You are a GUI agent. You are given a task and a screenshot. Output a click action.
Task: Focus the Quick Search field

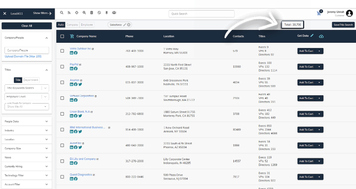[x=201, y=14]
